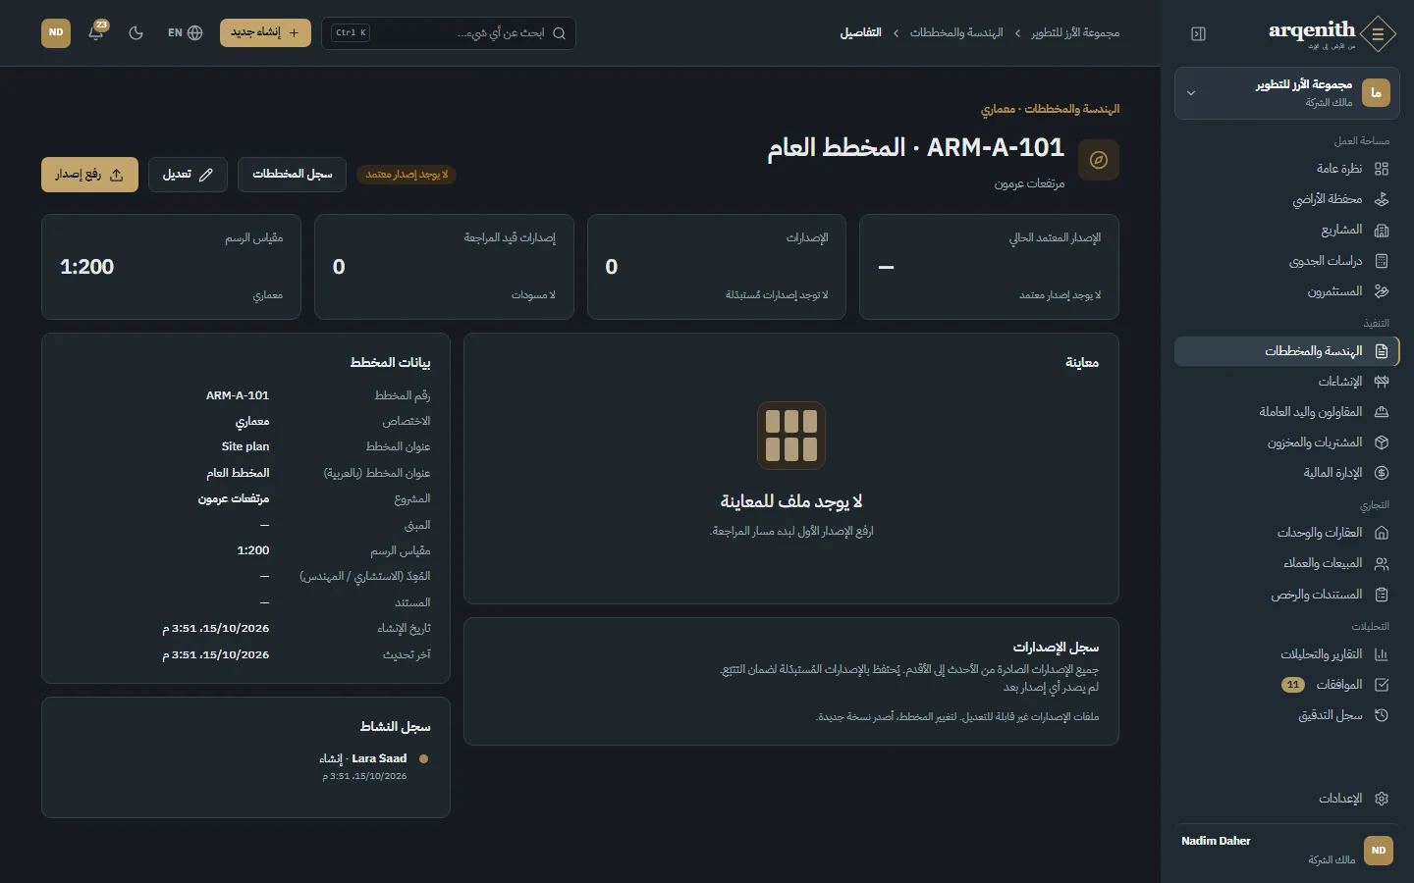1414x883 pixels.
Task: Click the ND avatar in top bar
Action: [x=56, y=32]
